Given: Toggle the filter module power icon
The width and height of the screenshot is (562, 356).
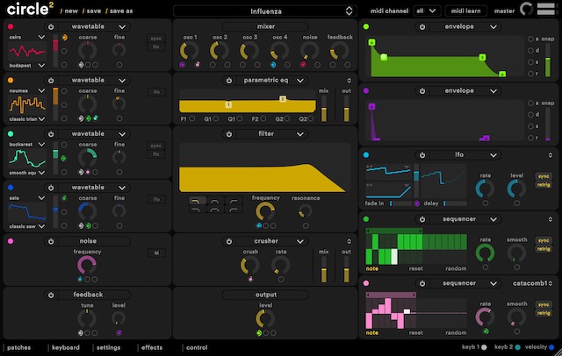Looking at the screenshot, I should coord(227,134).
